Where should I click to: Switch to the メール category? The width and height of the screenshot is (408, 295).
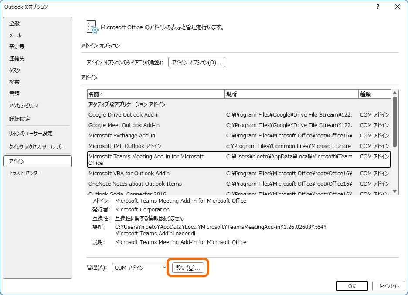(x=16, y=35)
